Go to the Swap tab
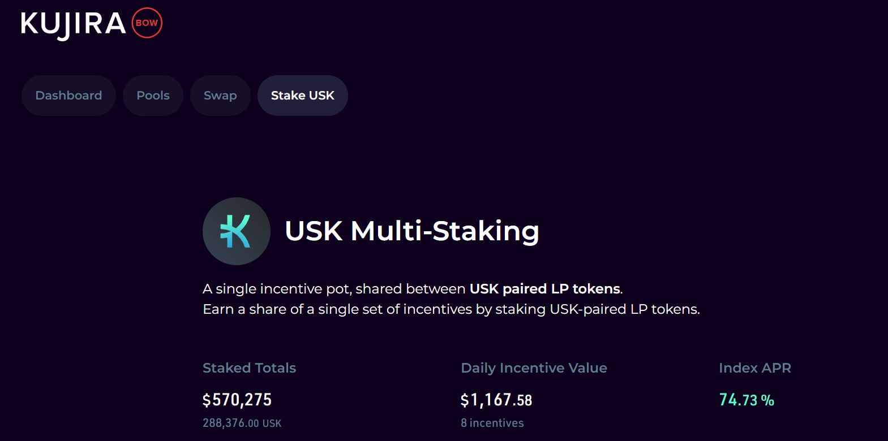 pyautogui.click(x=220, y=96)
